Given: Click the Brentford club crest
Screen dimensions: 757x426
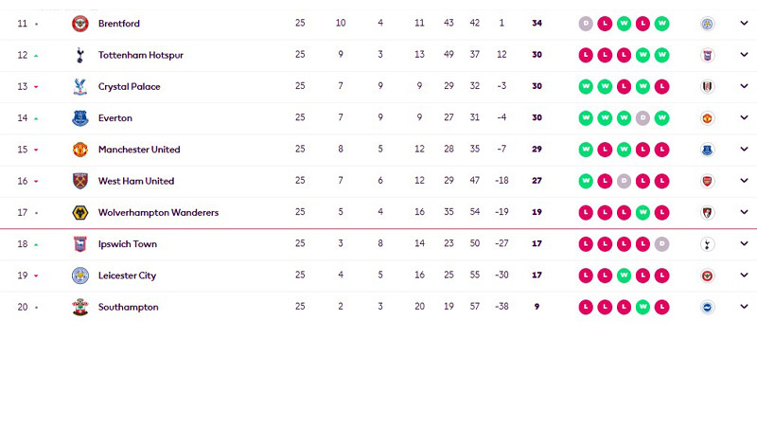Looking at the screenshot, I should [80, 24].
